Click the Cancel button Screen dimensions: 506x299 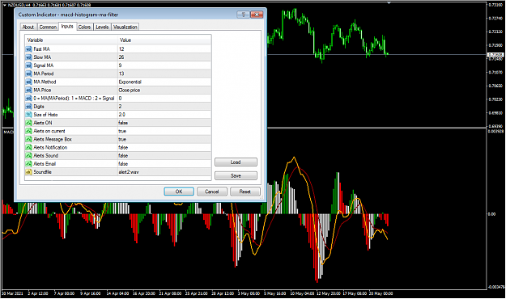(x=212, y=192)
